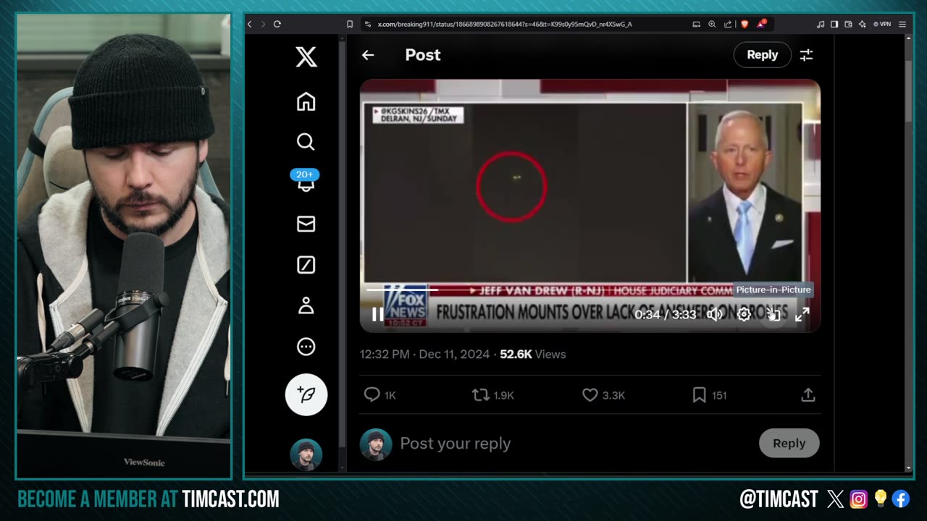Click the grey Reply submit button
The height and width of the screenshot is (521, 927).
pyautogui.click(x=789, y=444)
